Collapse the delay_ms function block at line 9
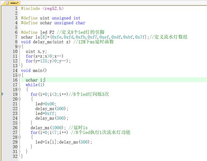Image resolution: width=207 pixels, height=161 pixels. pos(20,46)
